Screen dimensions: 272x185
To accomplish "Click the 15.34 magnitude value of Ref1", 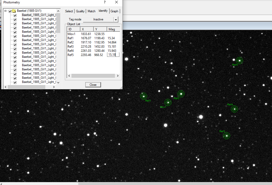I will (x=111, y=38).
